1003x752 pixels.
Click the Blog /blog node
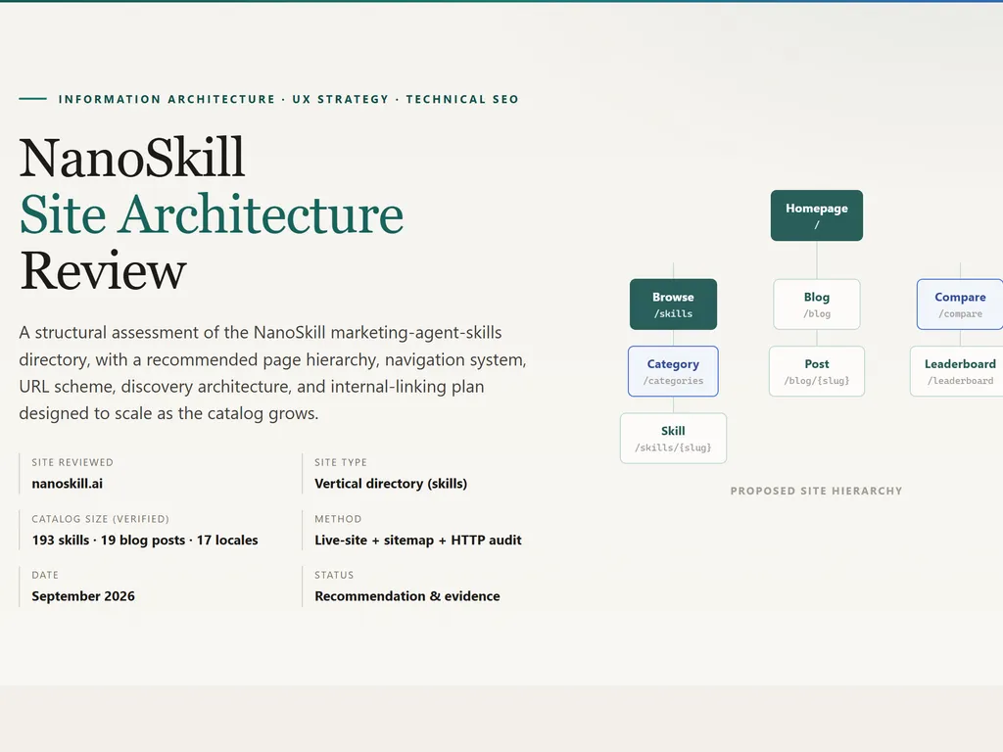(817, 305)
